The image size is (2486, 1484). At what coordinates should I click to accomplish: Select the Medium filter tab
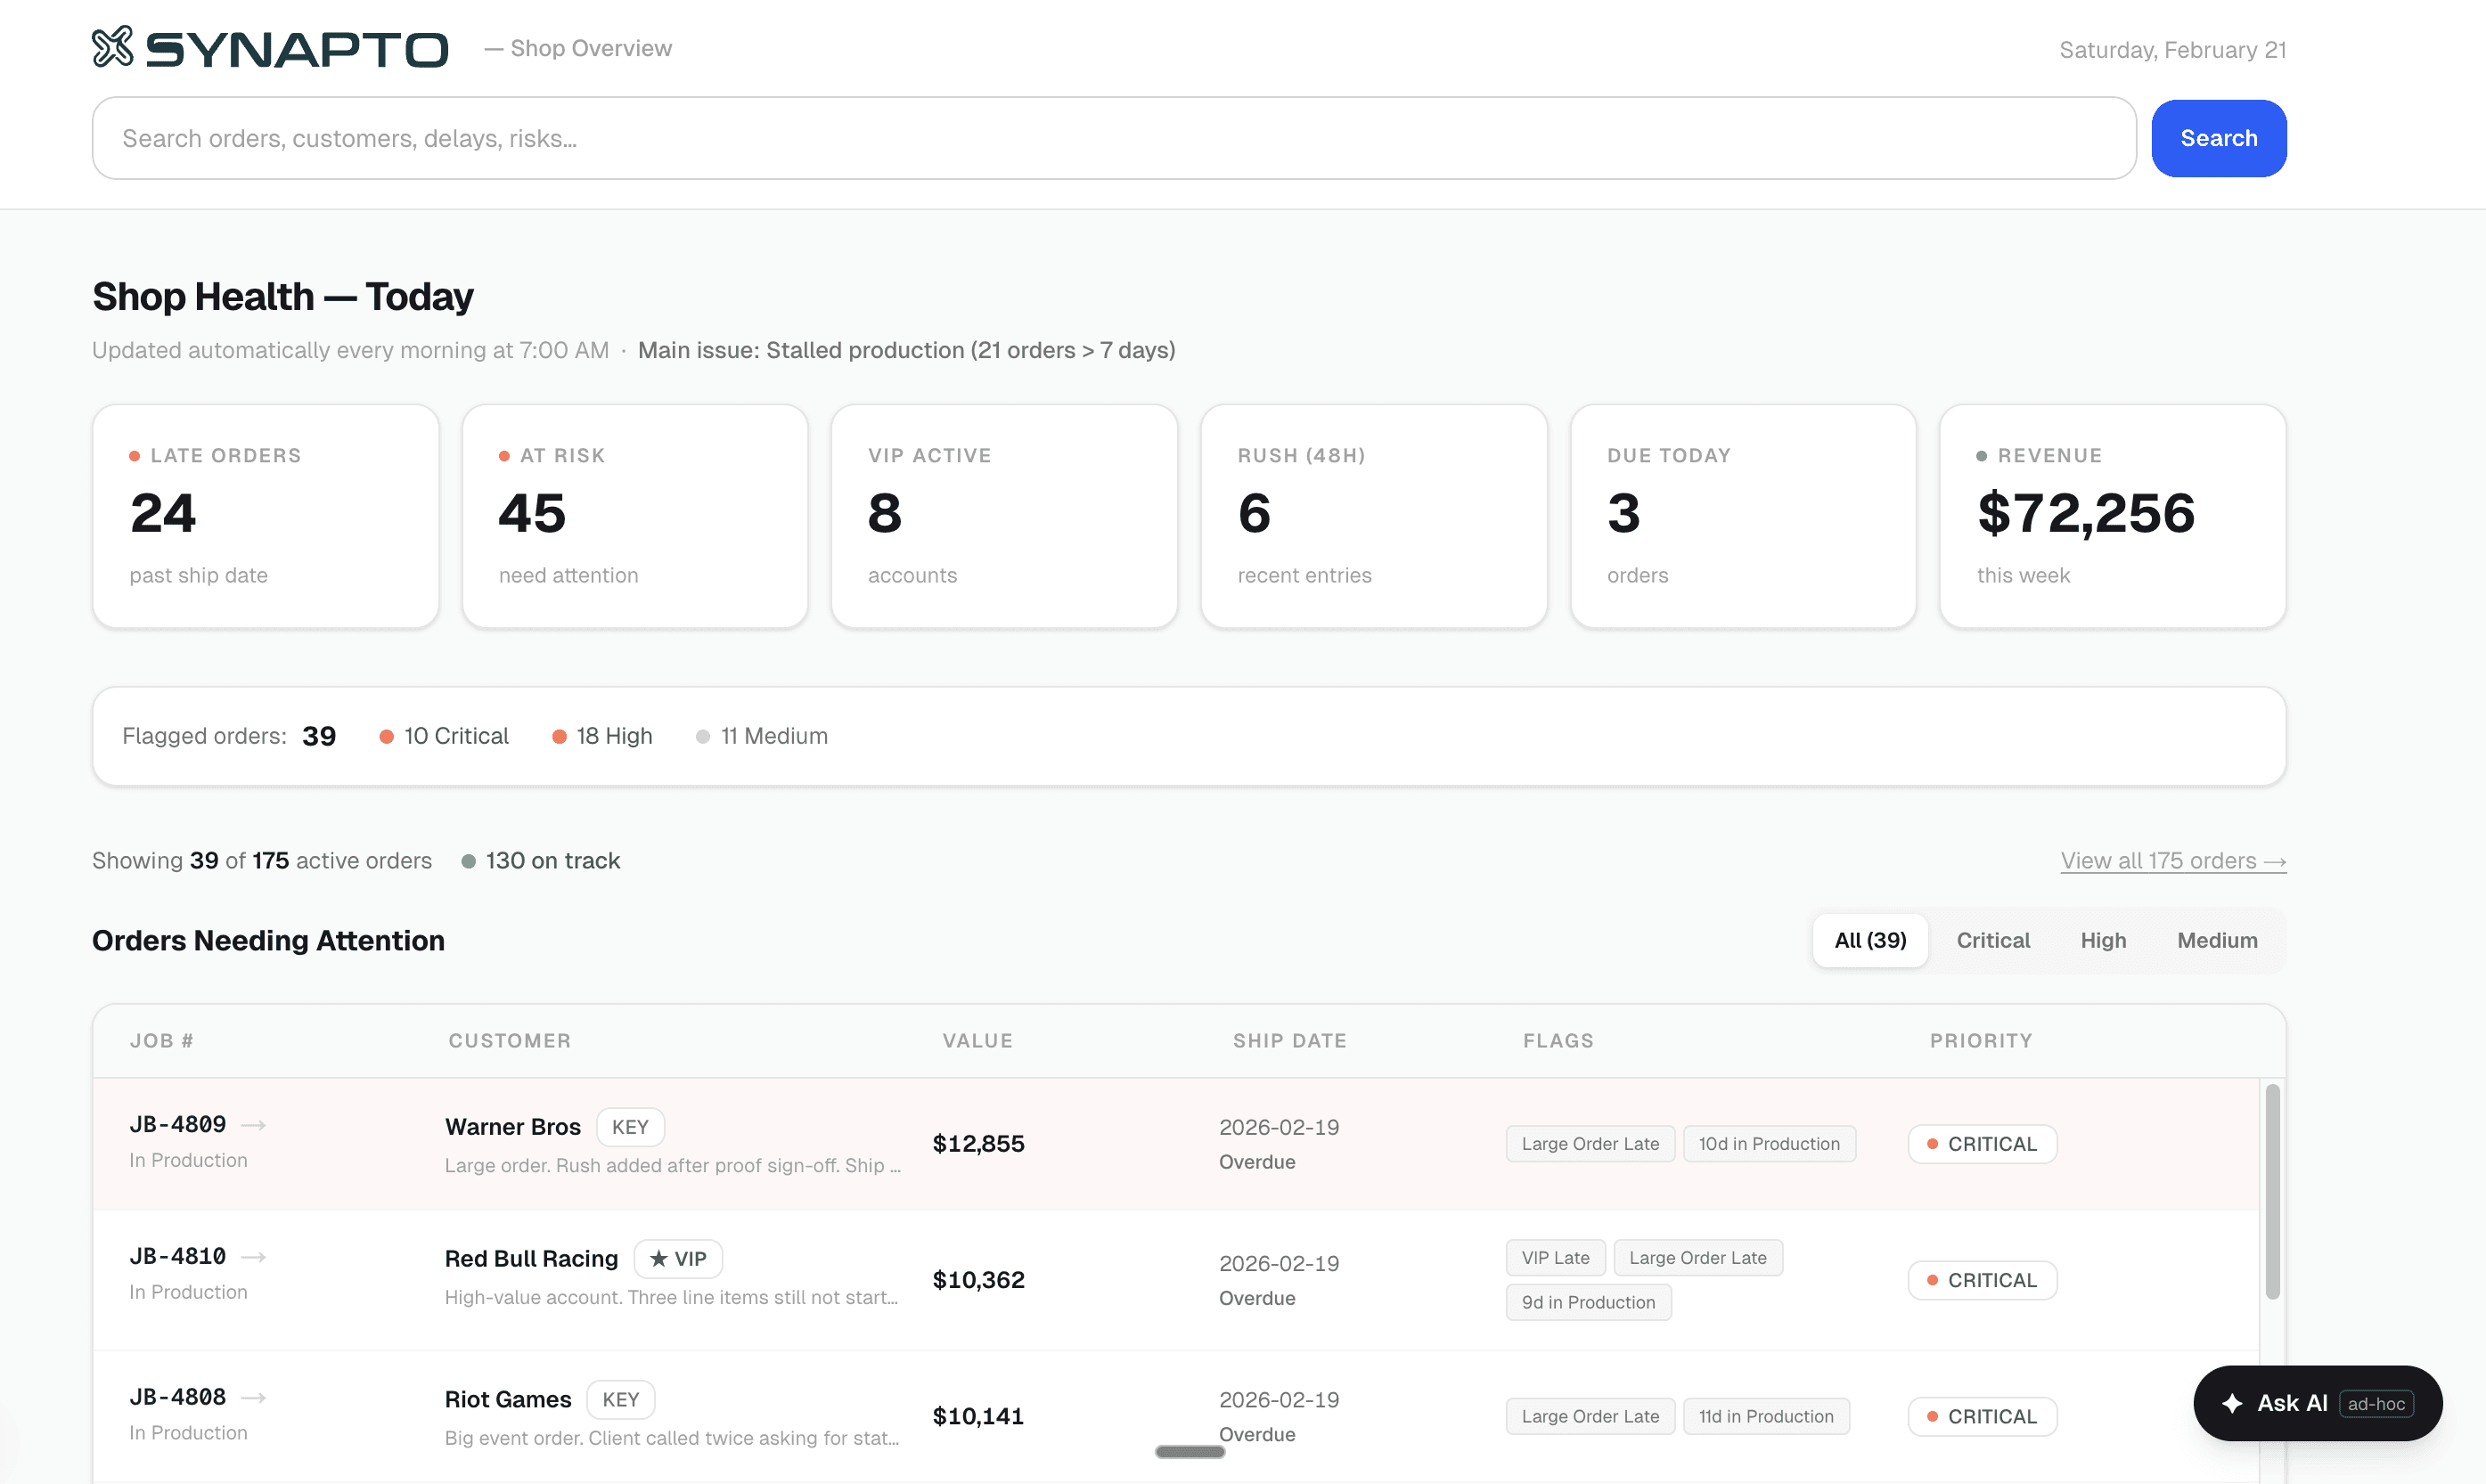point(2217,940)
